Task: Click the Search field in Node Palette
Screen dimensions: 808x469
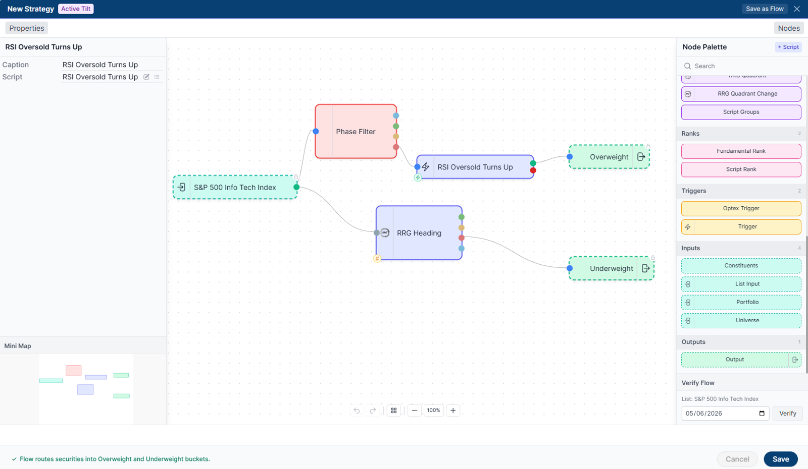Action: tap(741, 66)
